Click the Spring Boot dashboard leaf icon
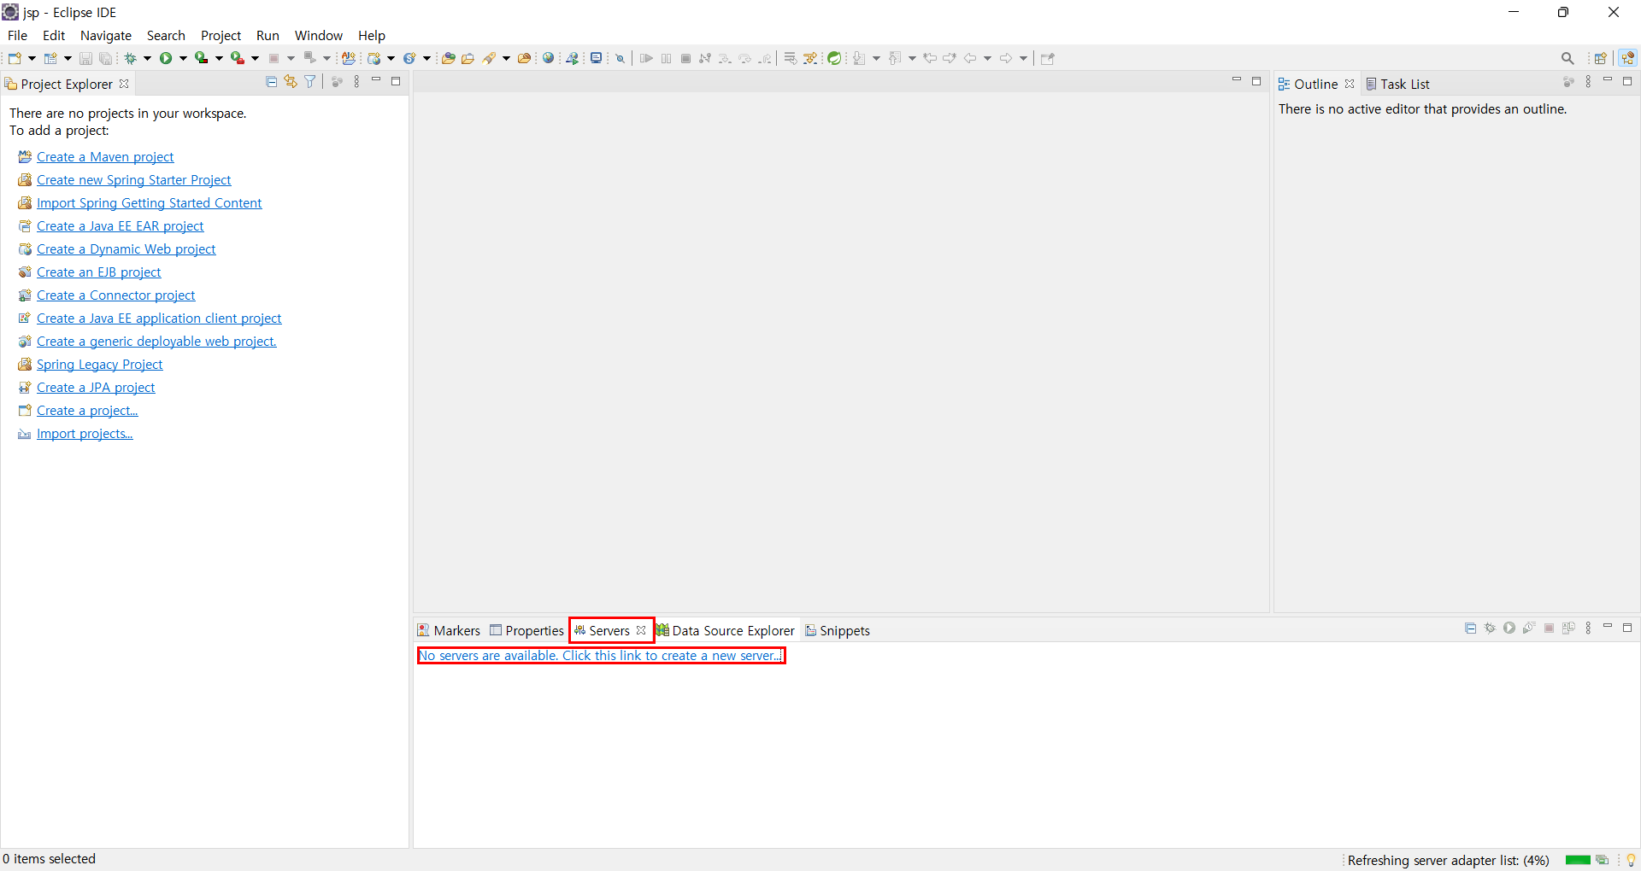 pos(834,58)
